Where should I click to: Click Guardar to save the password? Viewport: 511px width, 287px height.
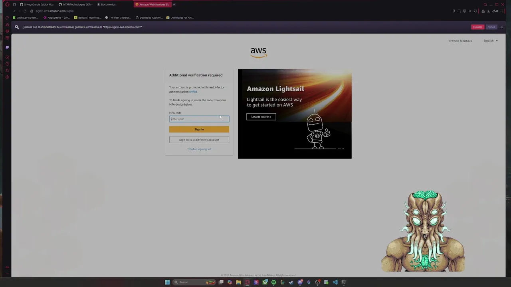pyautogui.click(x=477, y=27)
